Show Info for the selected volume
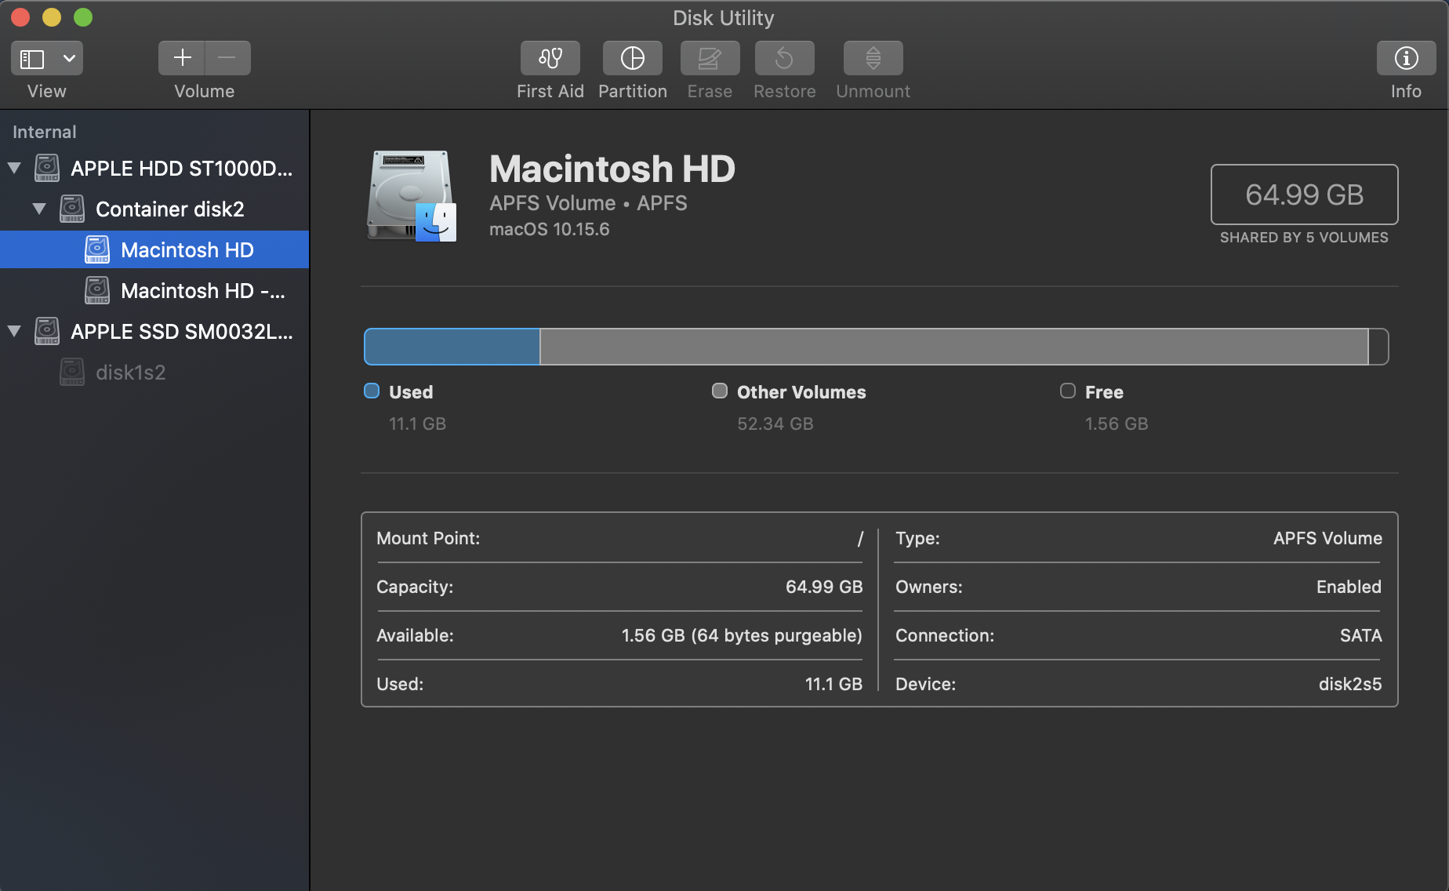 (1406, 58)
